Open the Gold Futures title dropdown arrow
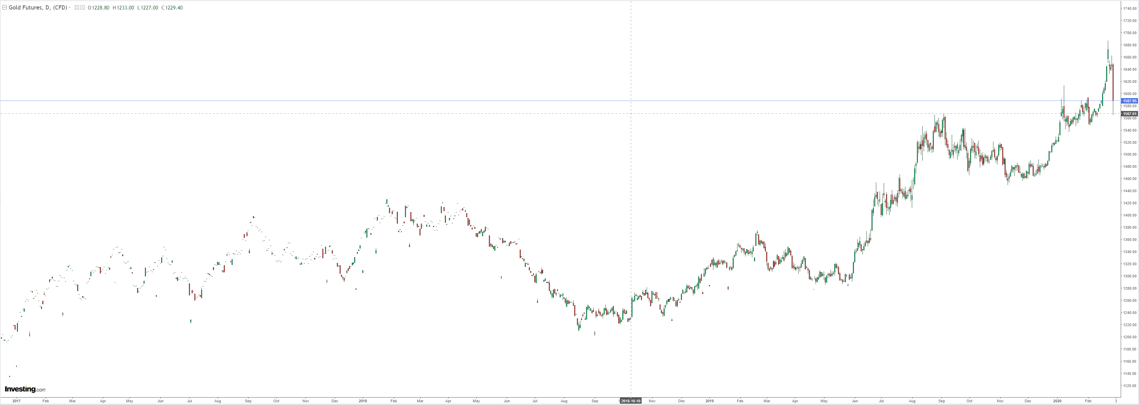The height and width of the screenshot is (405, 1139). tap(70, 7)
